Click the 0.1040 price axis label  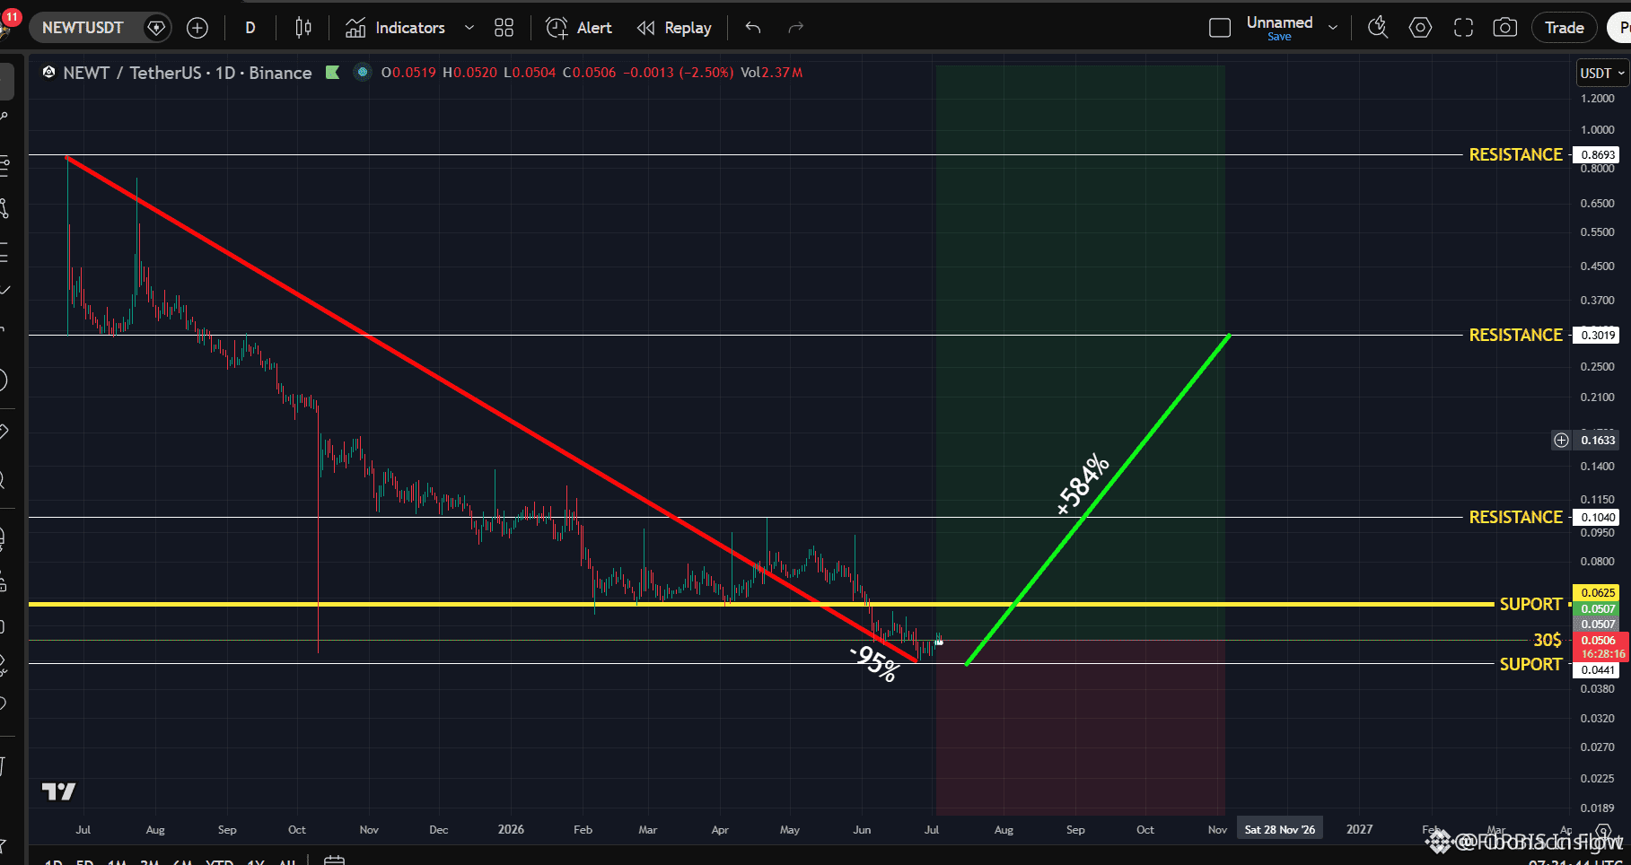coord(1598,518)
